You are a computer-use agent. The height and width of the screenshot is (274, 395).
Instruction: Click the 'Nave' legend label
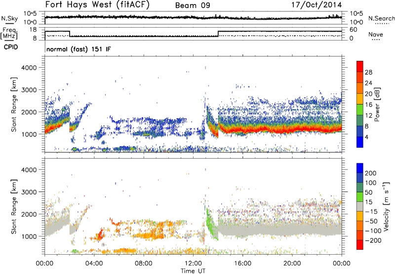pyautogui.click(x=376, y=34)
